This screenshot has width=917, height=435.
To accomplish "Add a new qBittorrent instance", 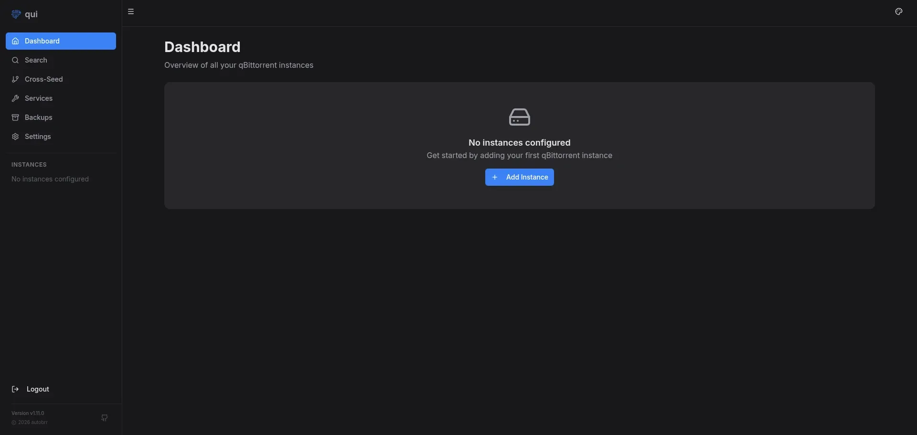I will pos(519,177).
